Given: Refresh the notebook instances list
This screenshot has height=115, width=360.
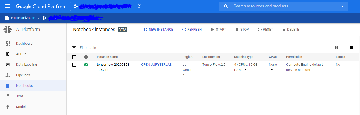Looking at the screenshot, I should 192,30.
